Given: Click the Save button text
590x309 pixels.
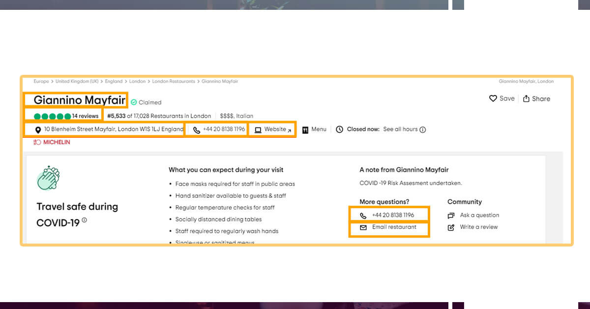Looking at the screenshot, I should [x=507, y=98].
